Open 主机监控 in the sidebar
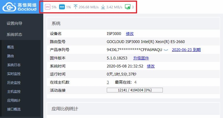 [x=14, y=91]
